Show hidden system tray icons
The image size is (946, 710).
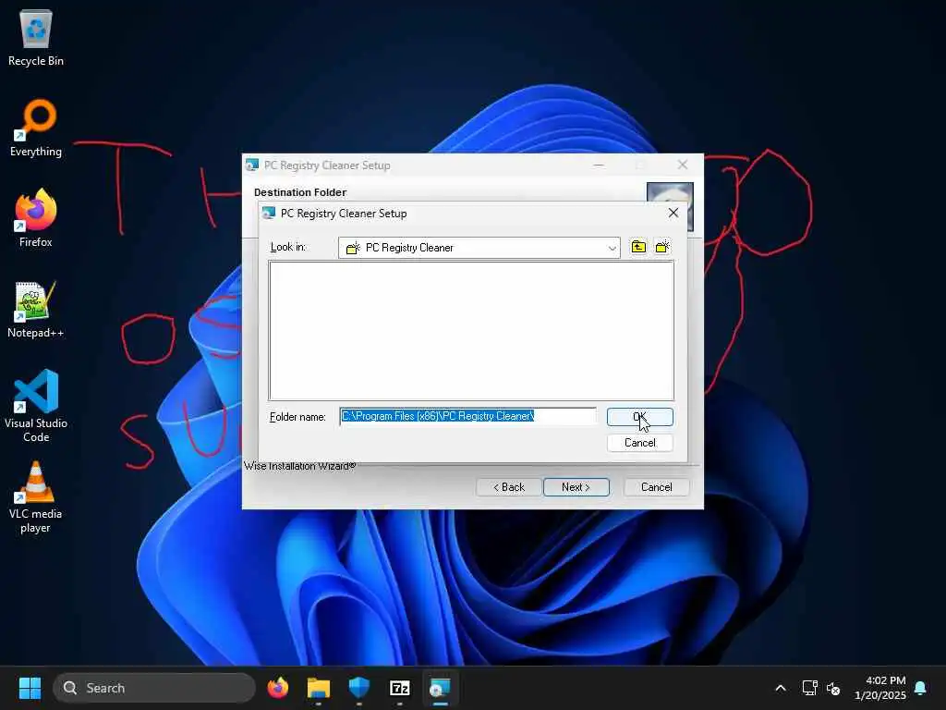(780, 688)
